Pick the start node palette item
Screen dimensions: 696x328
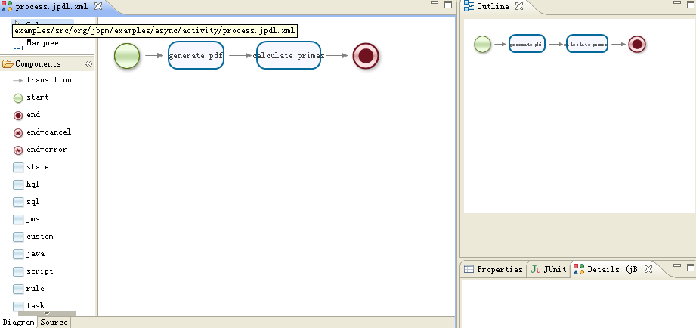point(31,97)
